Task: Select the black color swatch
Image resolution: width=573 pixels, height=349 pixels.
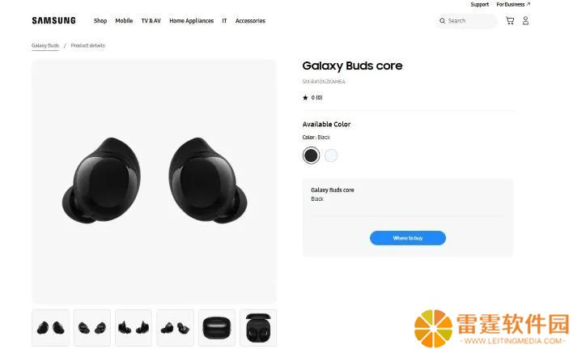Action: tap(311, 155)
